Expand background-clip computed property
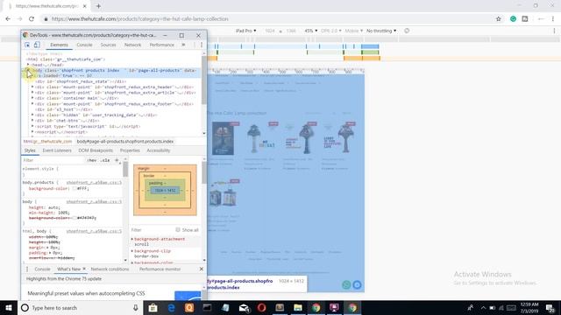Screen dimensions: 561x315 click(132, 251)
